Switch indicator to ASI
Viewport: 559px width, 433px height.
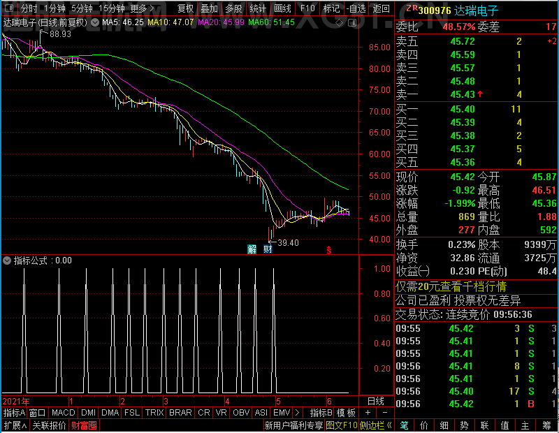[261, 413]
